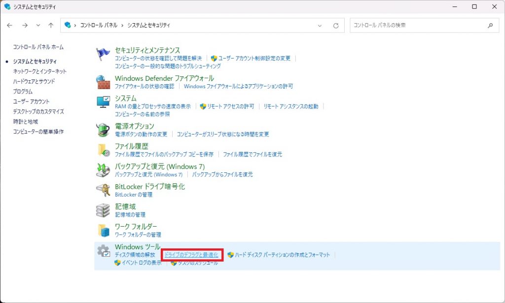
Task: Open the Security and Maintenance flag icon
Action: 103,54
